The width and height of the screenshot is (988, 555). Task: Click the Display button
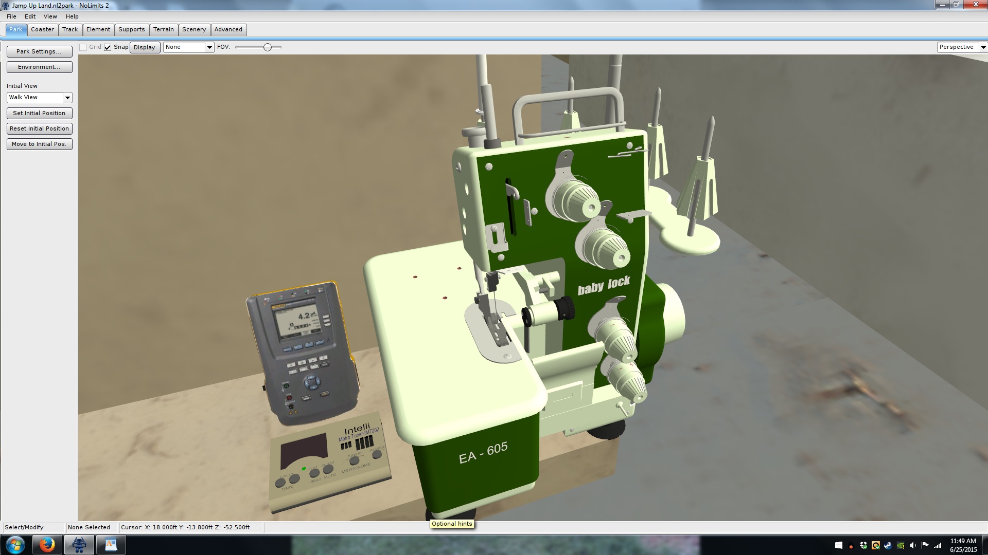click(x=145, y=47)
